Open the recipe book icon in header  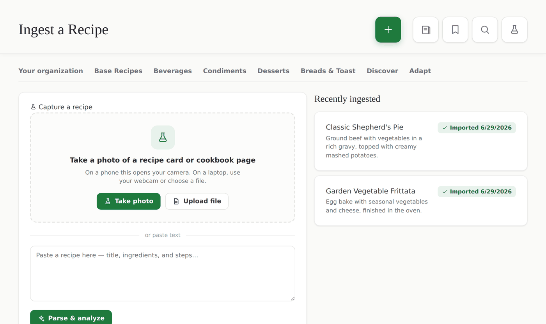[x=425, y=30]
